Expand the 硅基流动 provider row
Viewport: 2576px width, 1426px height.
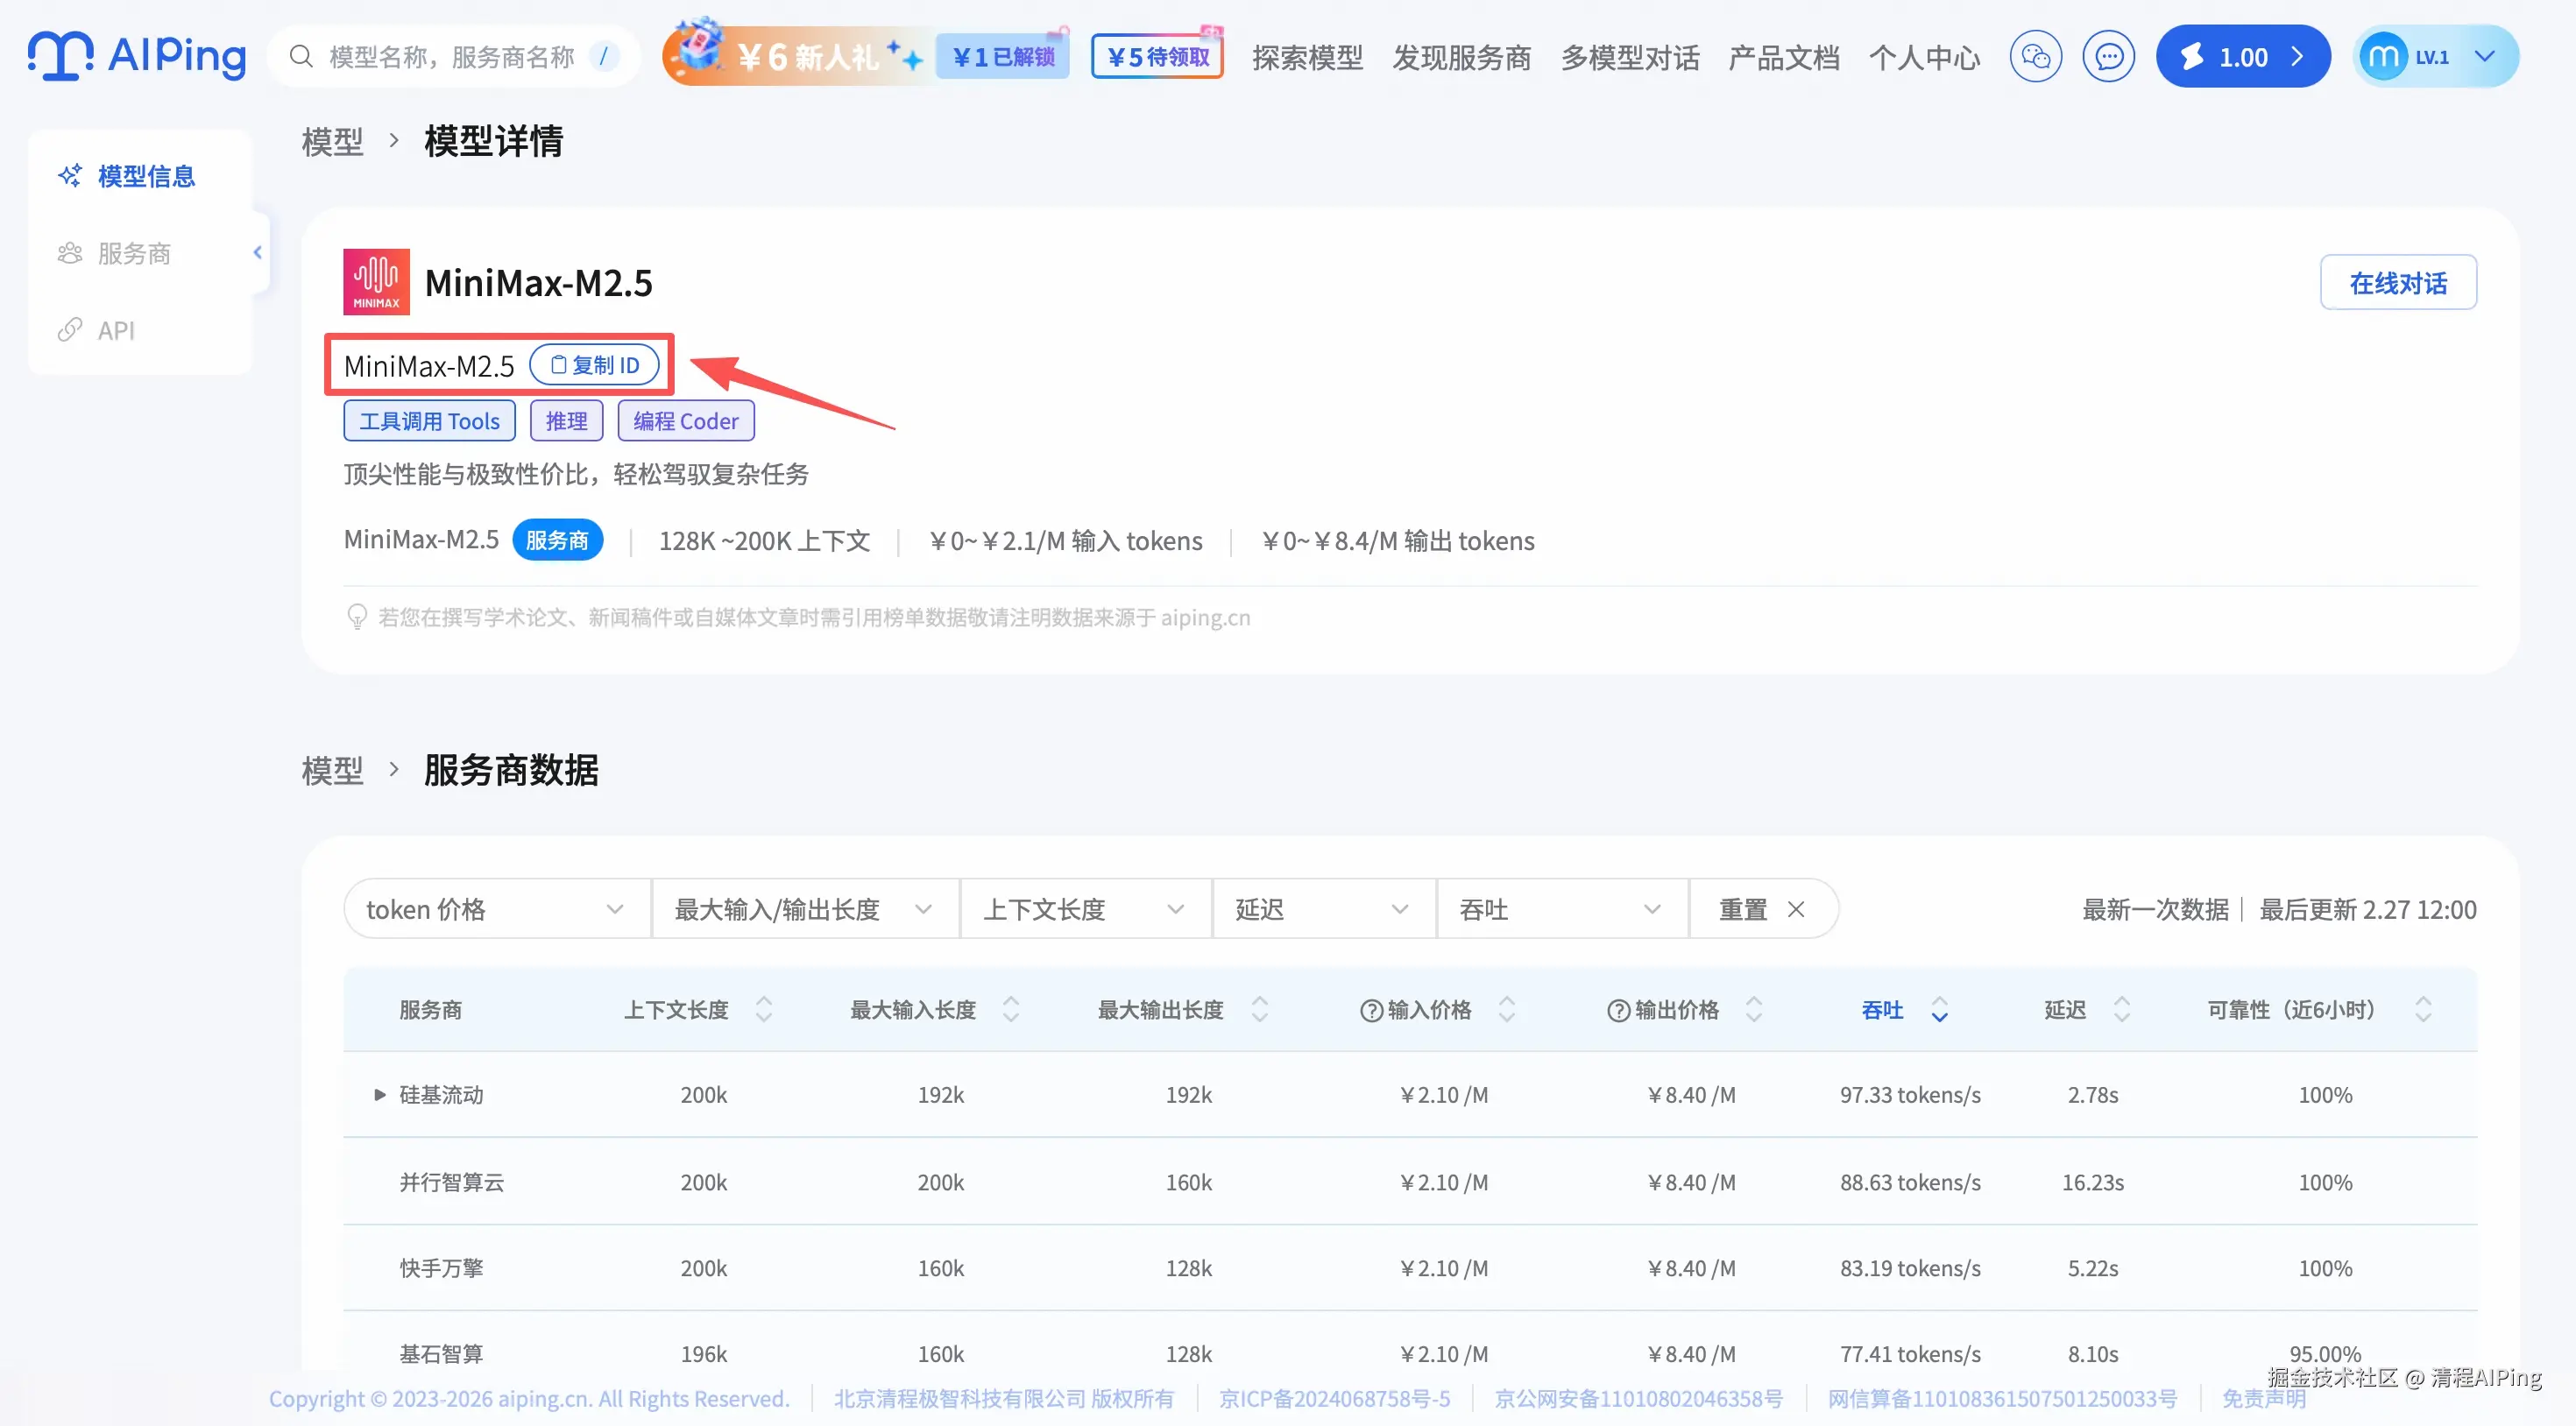coord(380,1095)
